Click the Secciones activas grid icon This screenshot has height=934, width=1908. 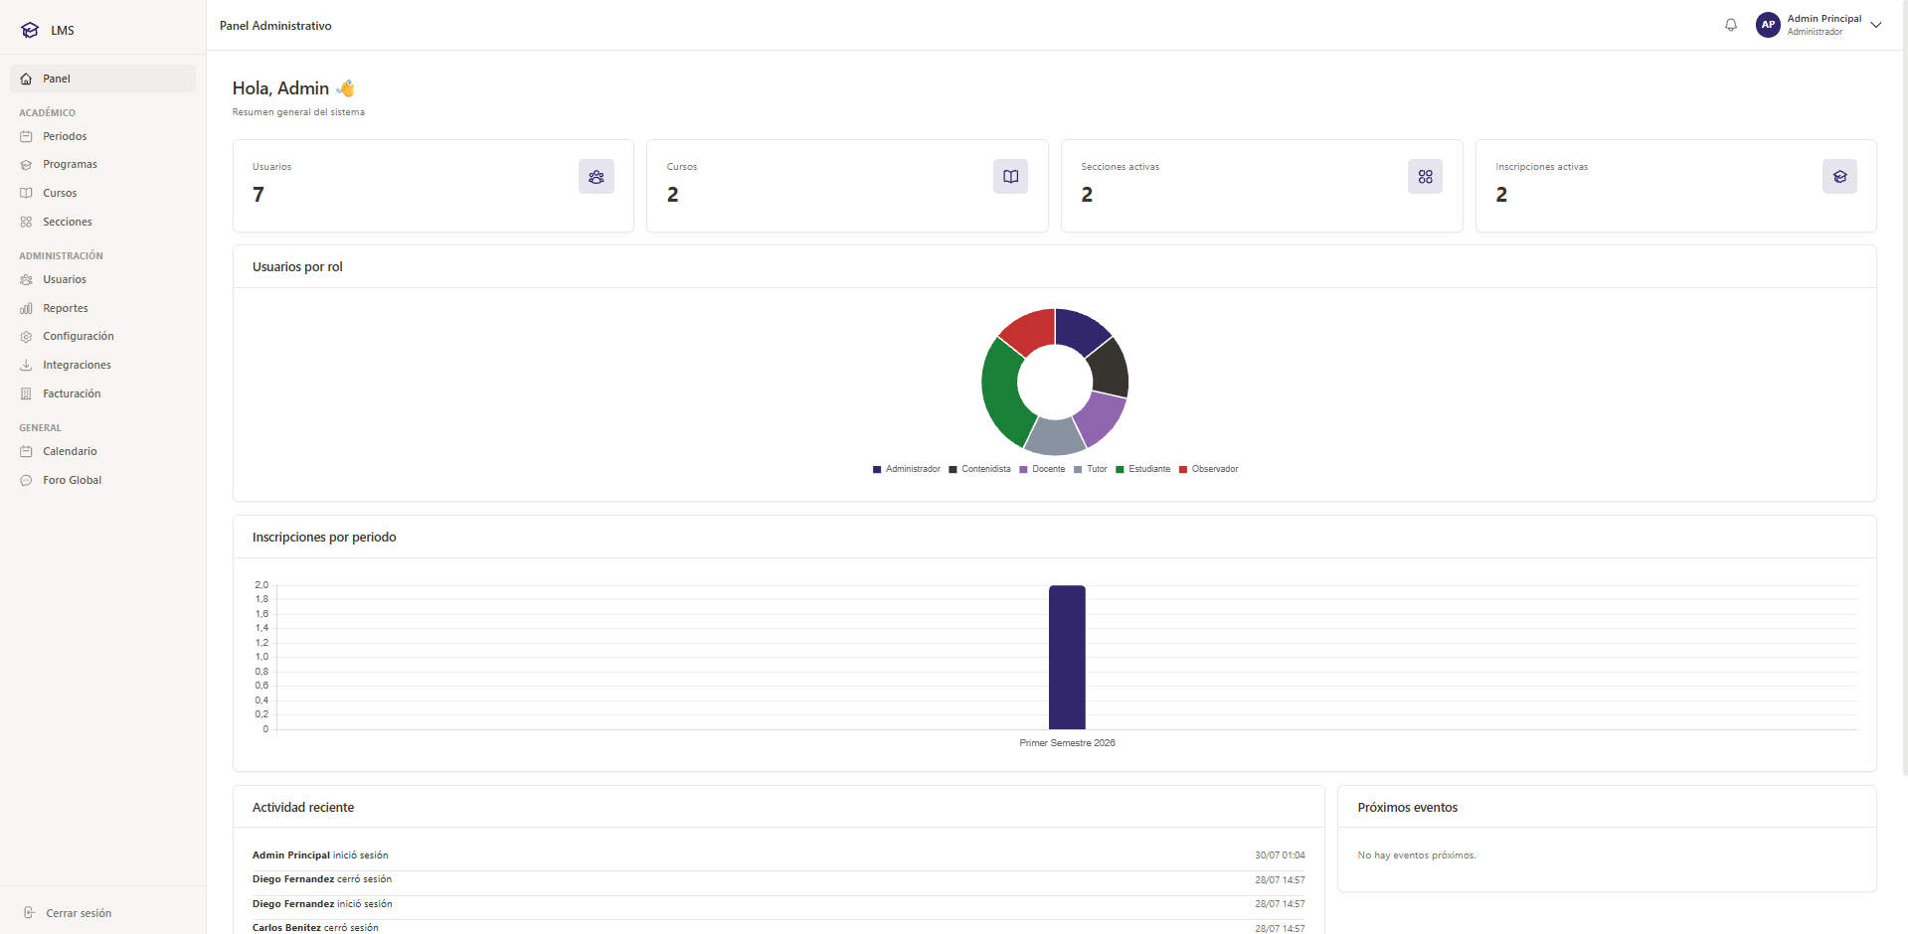(1425, 177)
